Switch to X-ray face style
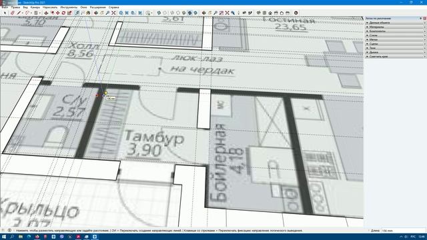This screenshot has height=240, width=427. (x=159, y=13)
